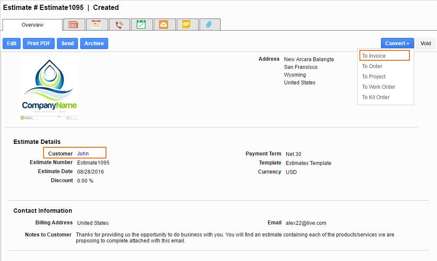This screenshot has width=437, height=261.
Task: Expand the Convert dropdown
Action: click(397, 43)
